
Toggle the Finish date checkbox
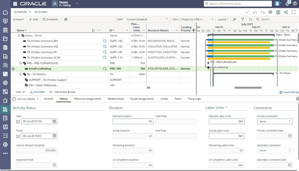(x=18, y=136)
